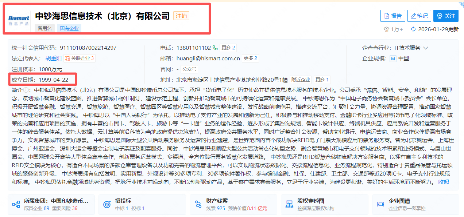Expand the IT技术服务 industry dropdown
The width and height of the screenshot is (464, 217).
tap(425, 48)
